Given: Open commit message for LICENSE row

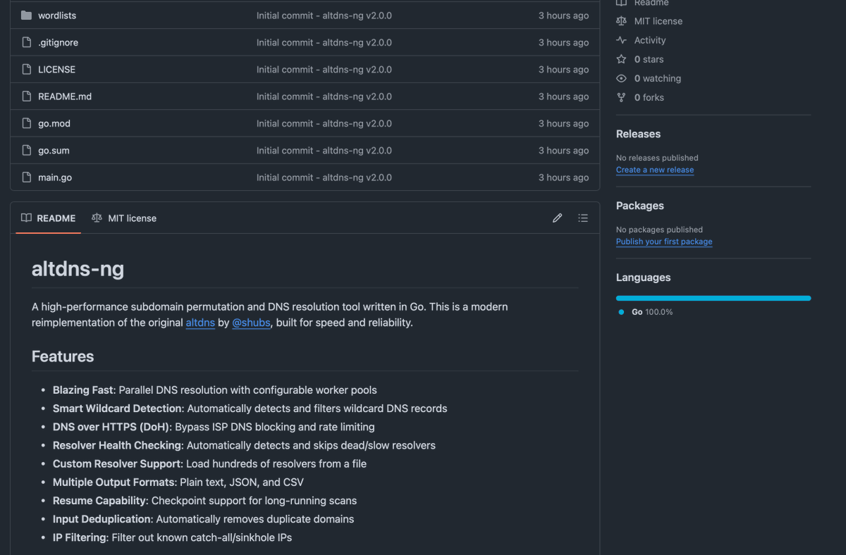Looking at the screenshot, I should click(x=324, y=69).
